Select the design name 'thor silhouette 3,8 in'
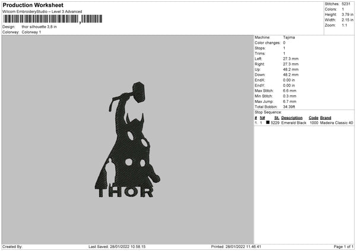This screenshot has height=251, width=356. 39,27
